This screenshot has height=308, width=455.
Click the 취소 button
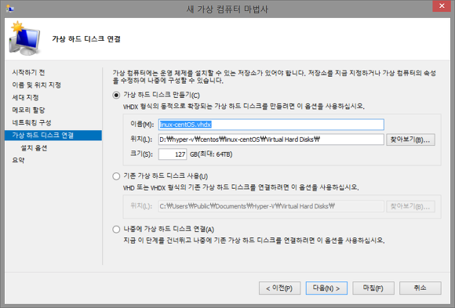click(420, 288)
